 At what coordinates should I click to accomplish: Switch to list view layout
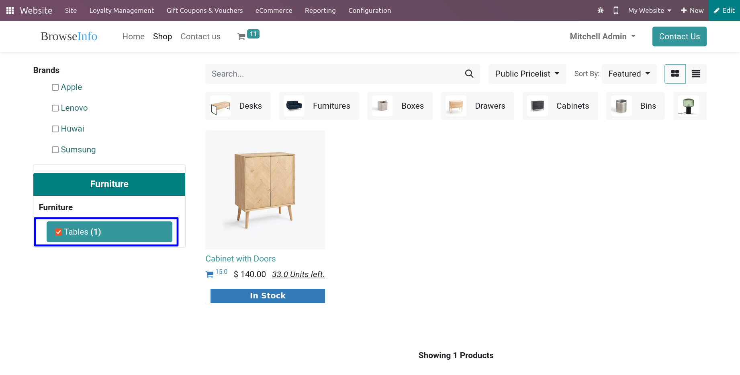[x=696, y=74]
